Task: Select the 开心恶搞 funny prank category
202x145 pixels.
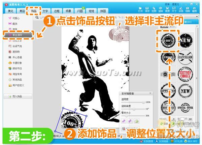Action: click(x=15, y=57)
